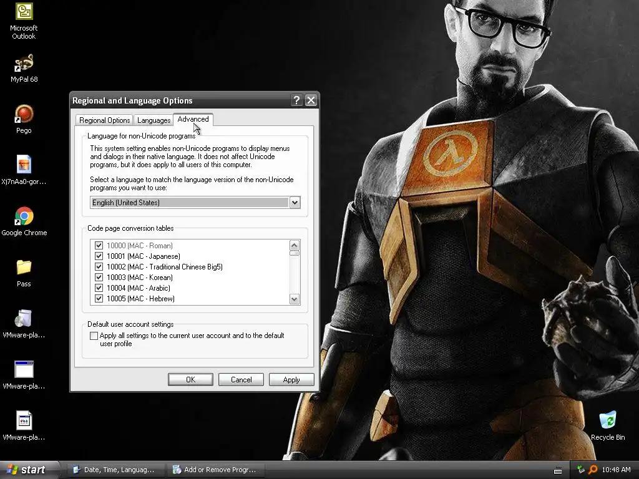This screenshot has width=639, height=479.
Task: Select the VMware-pla... document file icon
Action: pyautogui.click(x=24, y=426)
